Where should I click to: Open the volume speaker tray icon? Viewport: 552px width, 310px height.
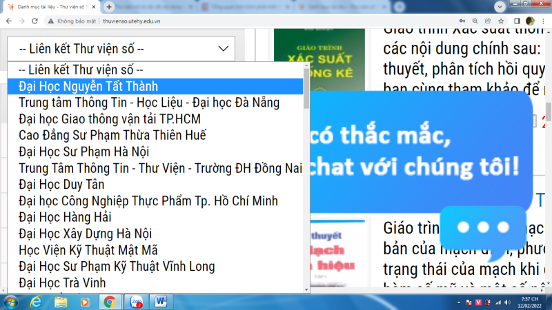(x=507, y=302)
